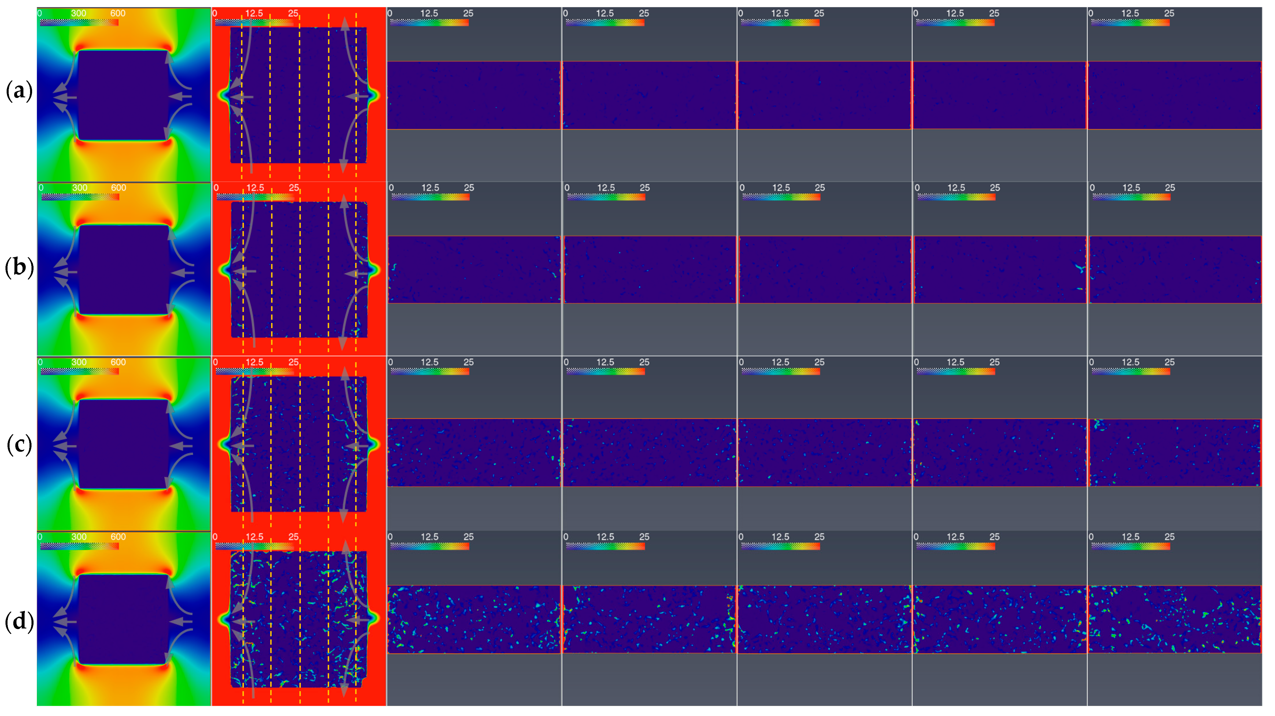Click the '600' legend label in row (c)

pos(118,362)
